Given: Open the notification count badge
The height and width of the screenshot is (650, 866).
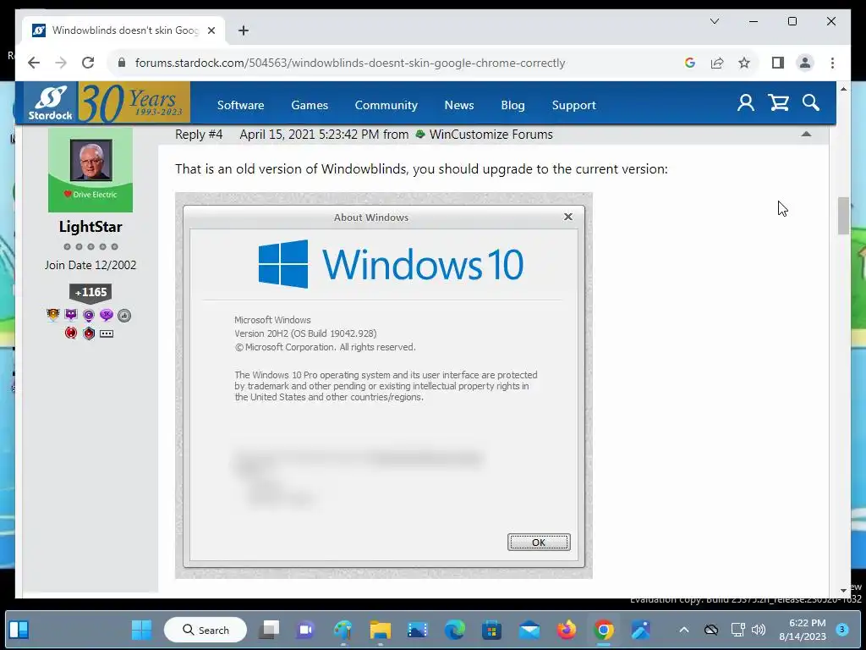Looking at the screenshot, I should pos(842,629).
